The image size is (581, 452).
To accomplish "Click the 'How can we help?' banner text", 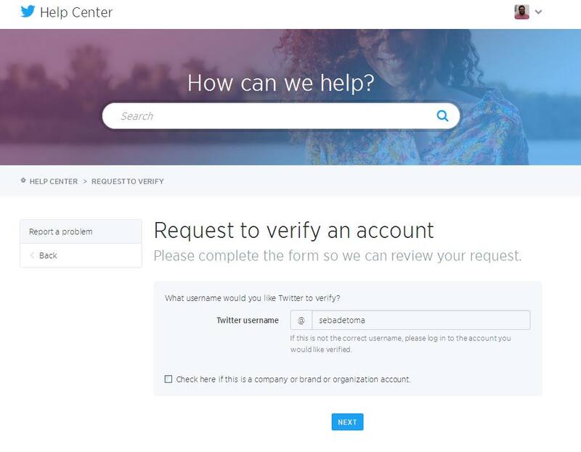I will 280,83.
